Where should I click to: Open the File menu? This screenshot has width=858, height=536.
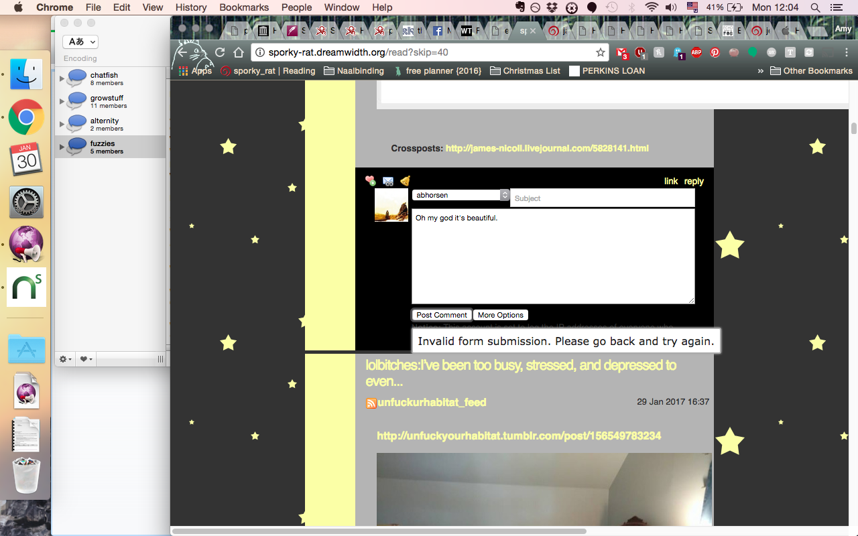93,7
